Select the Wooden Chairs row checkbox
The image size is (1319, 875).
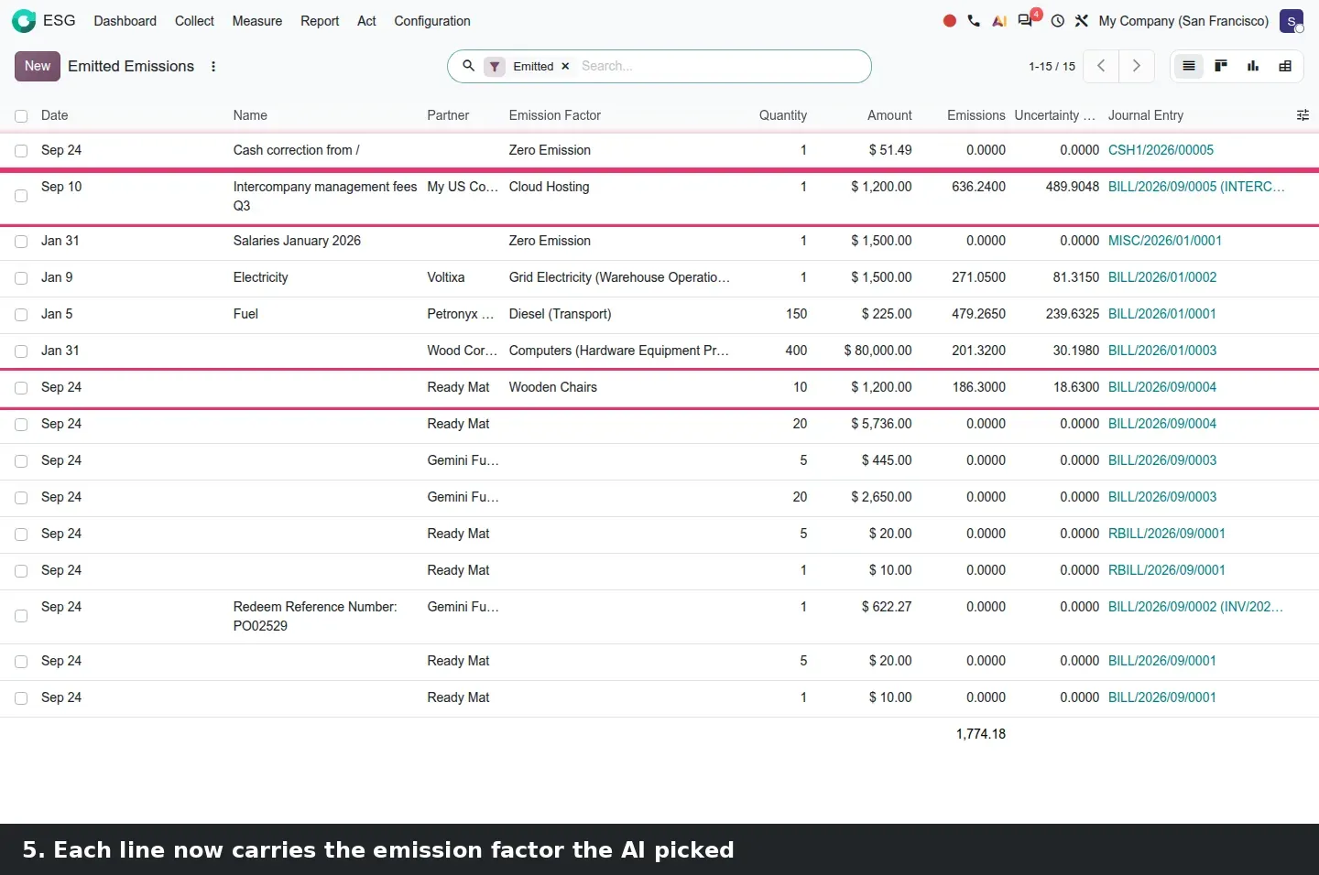[21, 388]
